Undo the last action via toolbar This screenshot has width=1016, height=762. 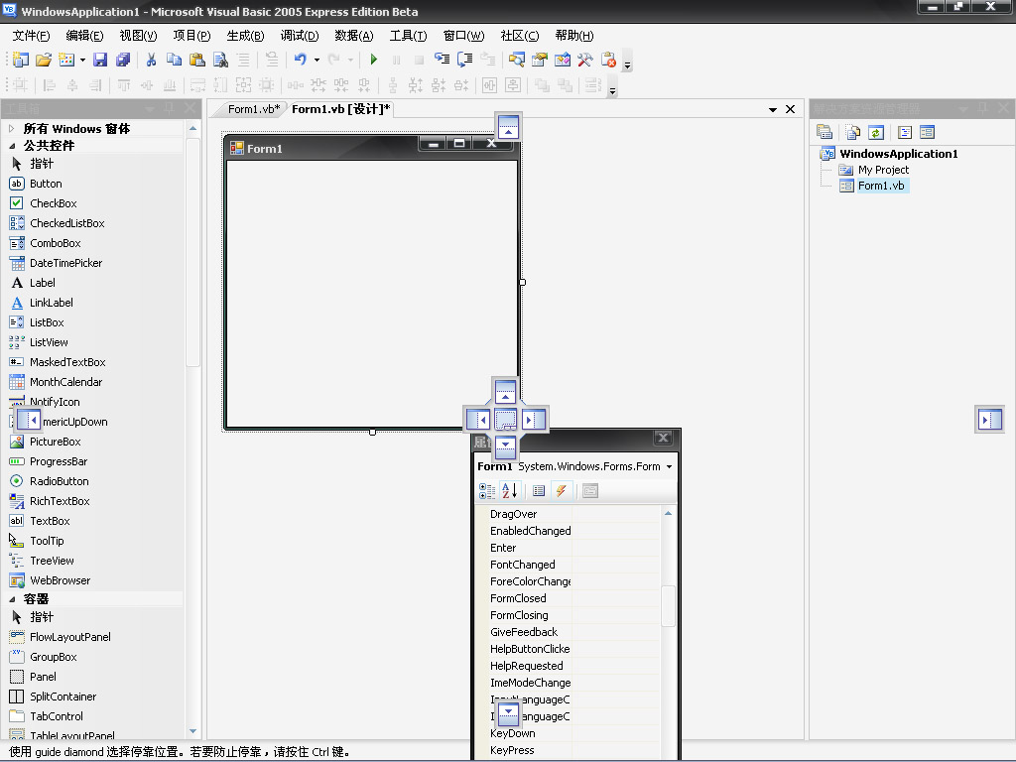click(300, 60)
